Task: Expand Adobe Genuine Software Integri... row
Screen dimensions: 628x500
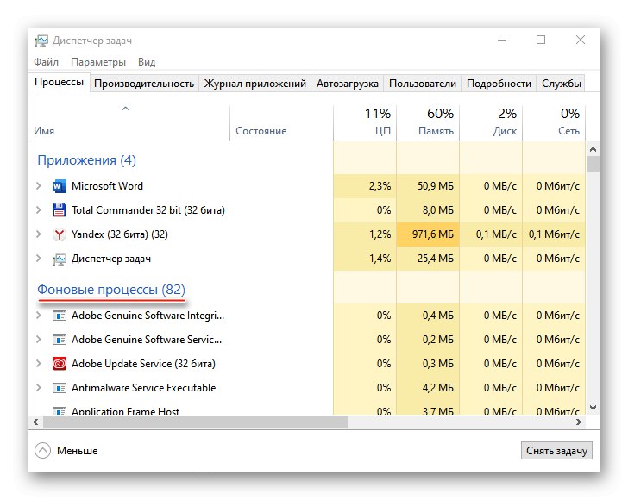Action: click(x=39, y=315)
